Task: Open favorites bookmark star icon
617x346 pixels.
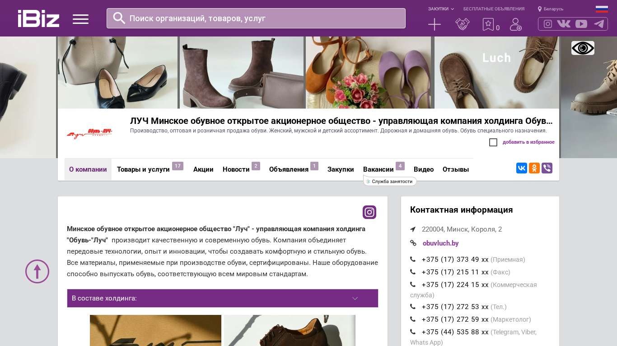Action: tap(488, 24)
